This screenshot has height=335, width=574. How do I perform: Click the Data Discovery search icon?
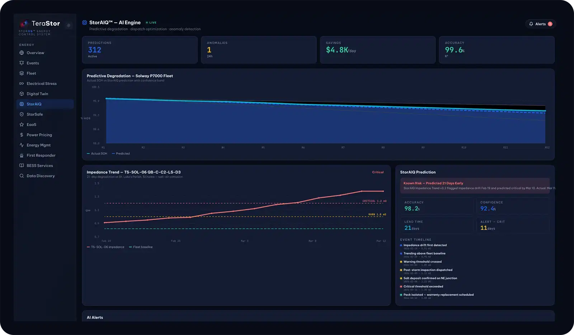click(x=22, y=176)
